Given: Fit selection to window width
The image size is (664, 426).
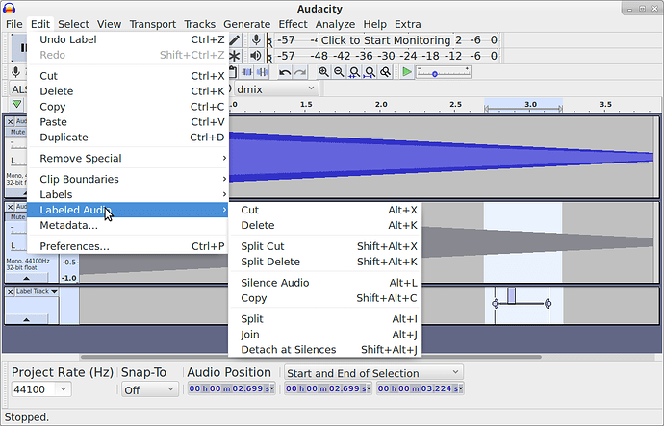Looking at the screenshot, I should [x=354, y=72].
